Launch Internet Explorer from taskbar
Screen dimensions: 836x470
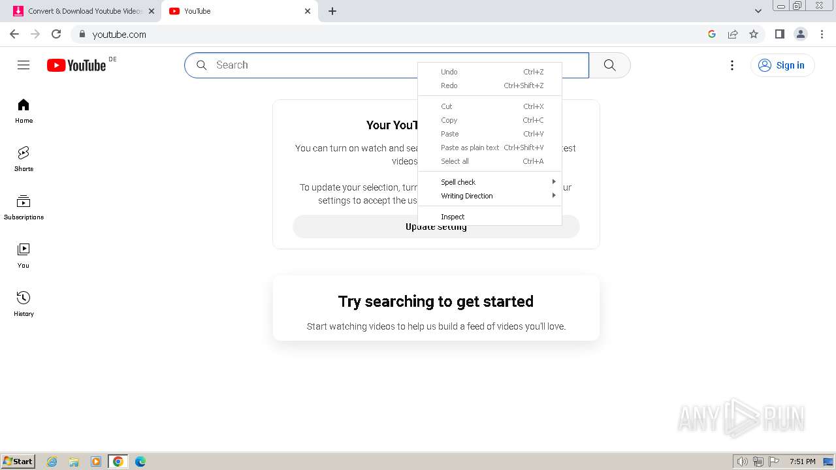point(52,462)
